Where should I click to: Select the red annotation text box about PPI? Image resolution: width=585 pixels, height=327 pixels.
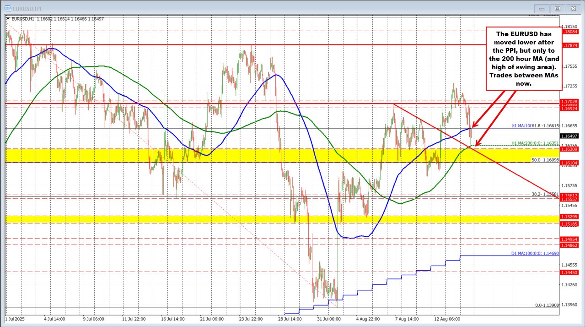pyautogui.click(x=523, y=58)
